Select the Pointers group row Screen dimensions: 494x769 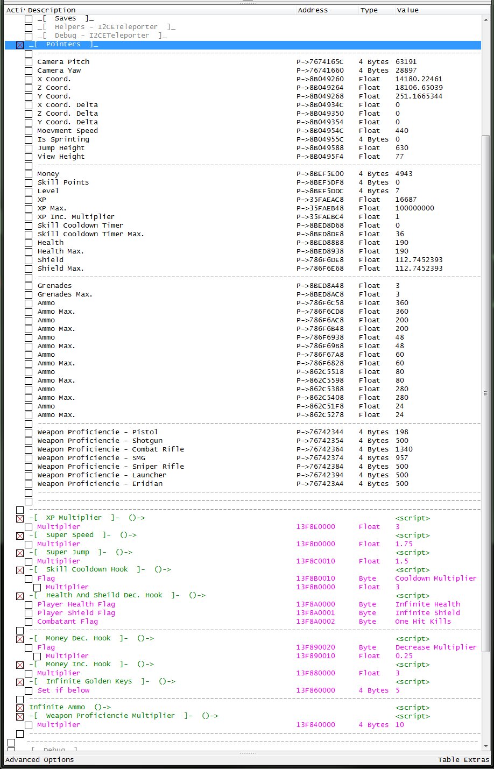click(x=243, y=45)
